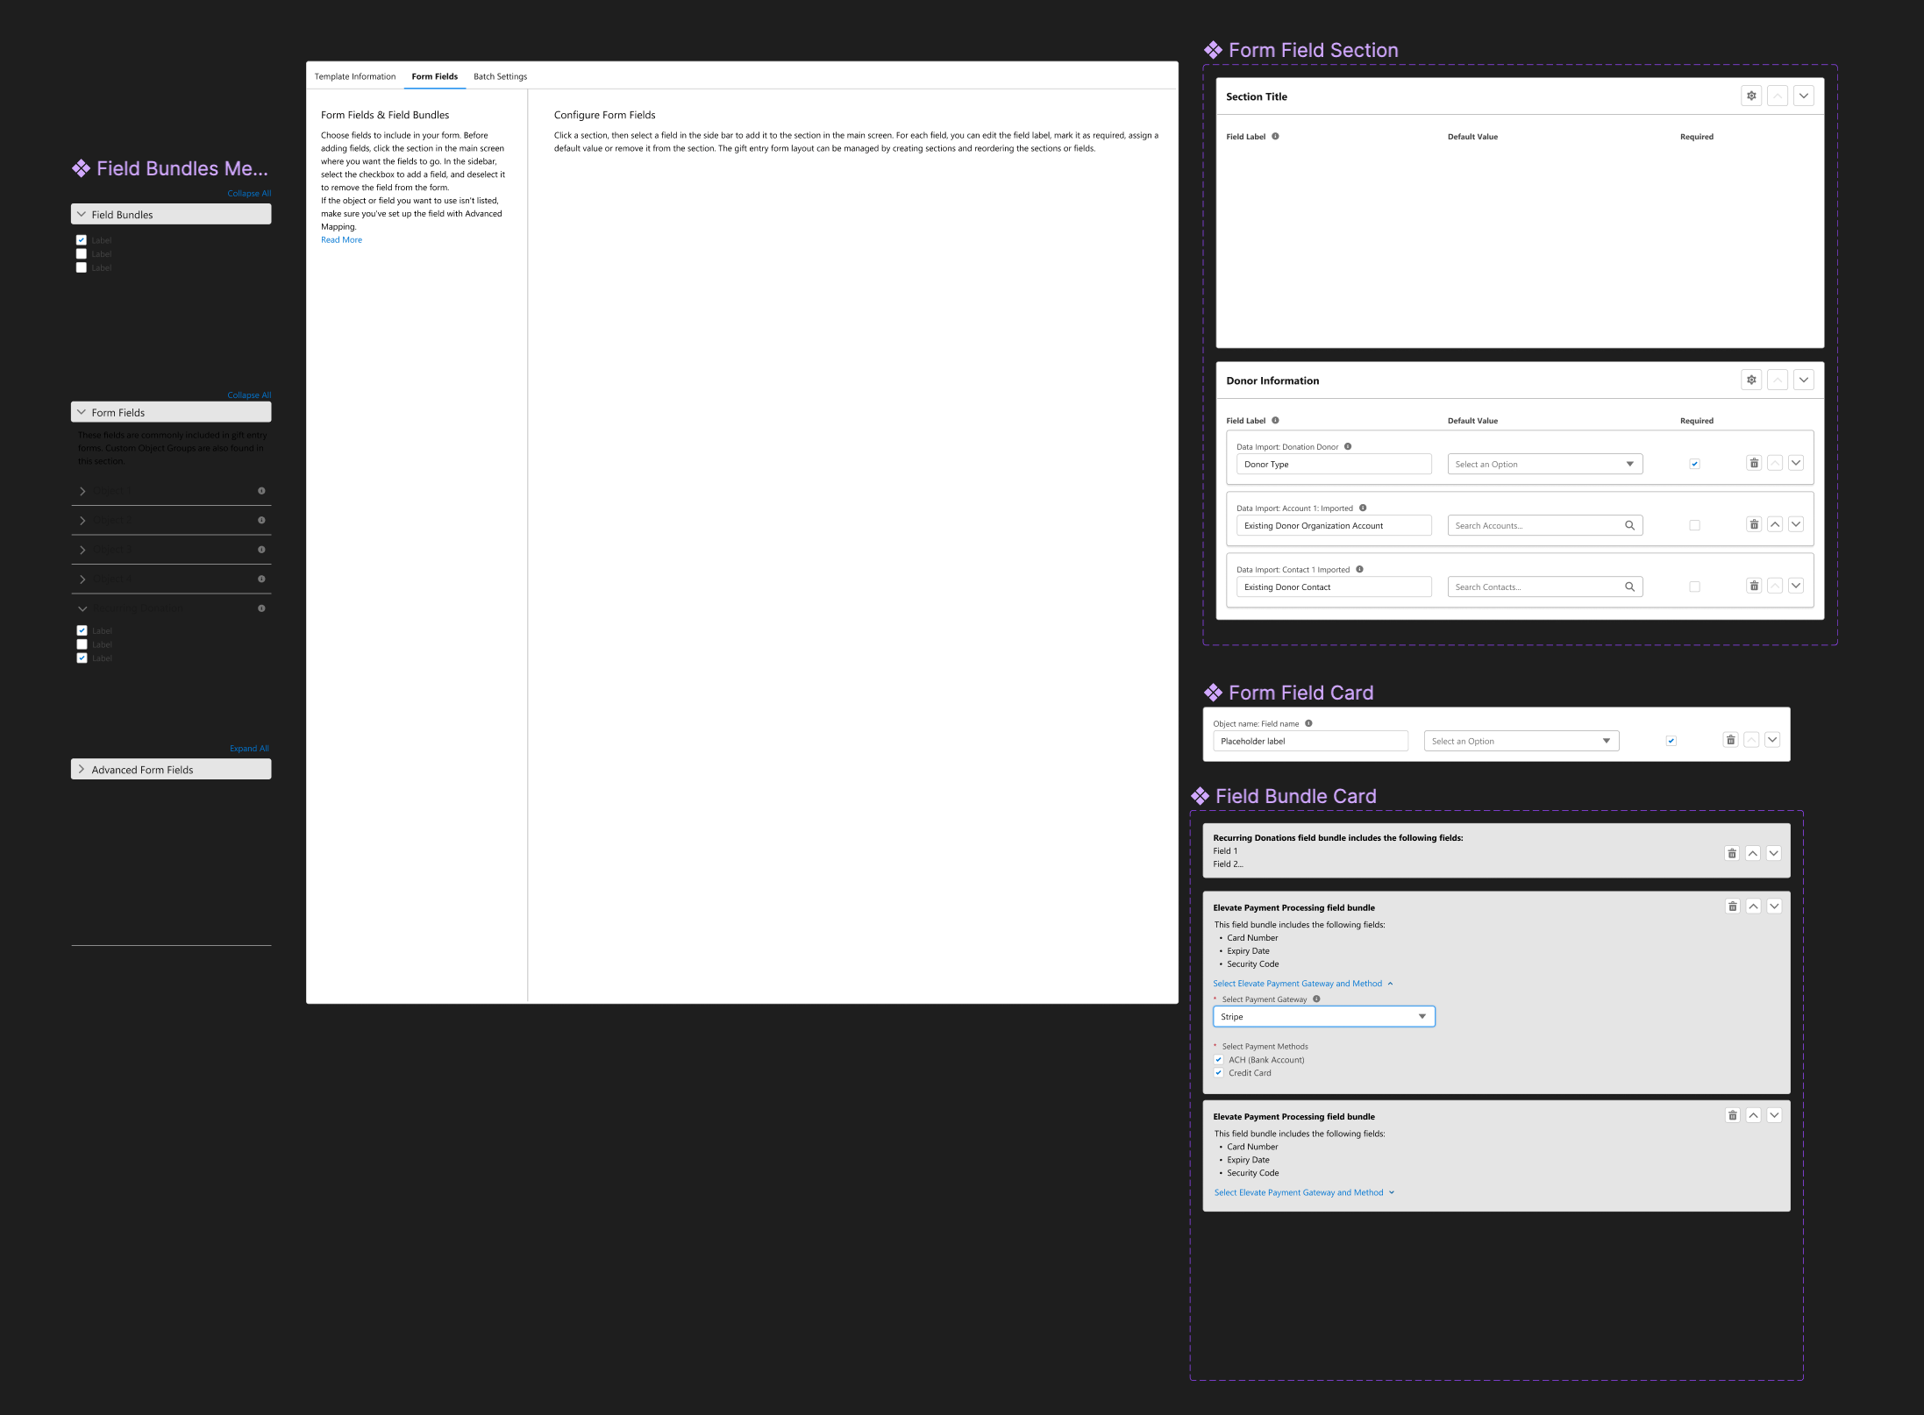Move Existing Donor Contact field down
The height and width of the screenshot is (1415, 1924).
point(1796,586)
